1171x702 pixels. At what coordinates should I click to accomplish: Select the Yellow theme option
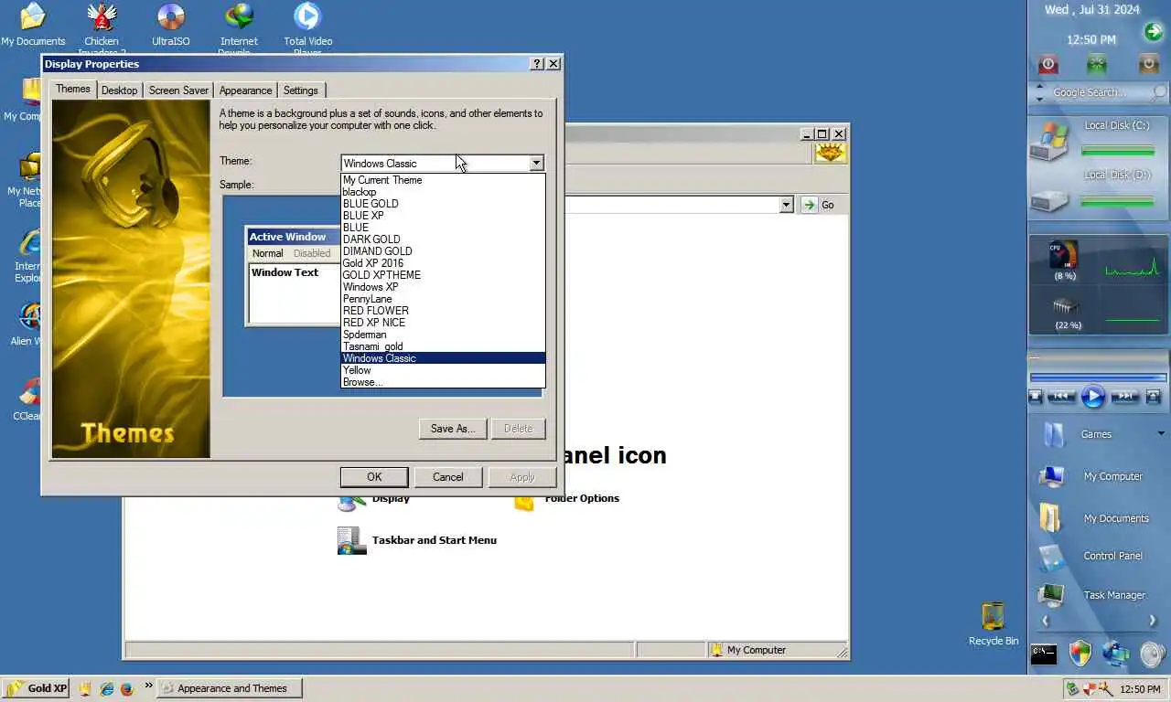click(x=443, y=370)
